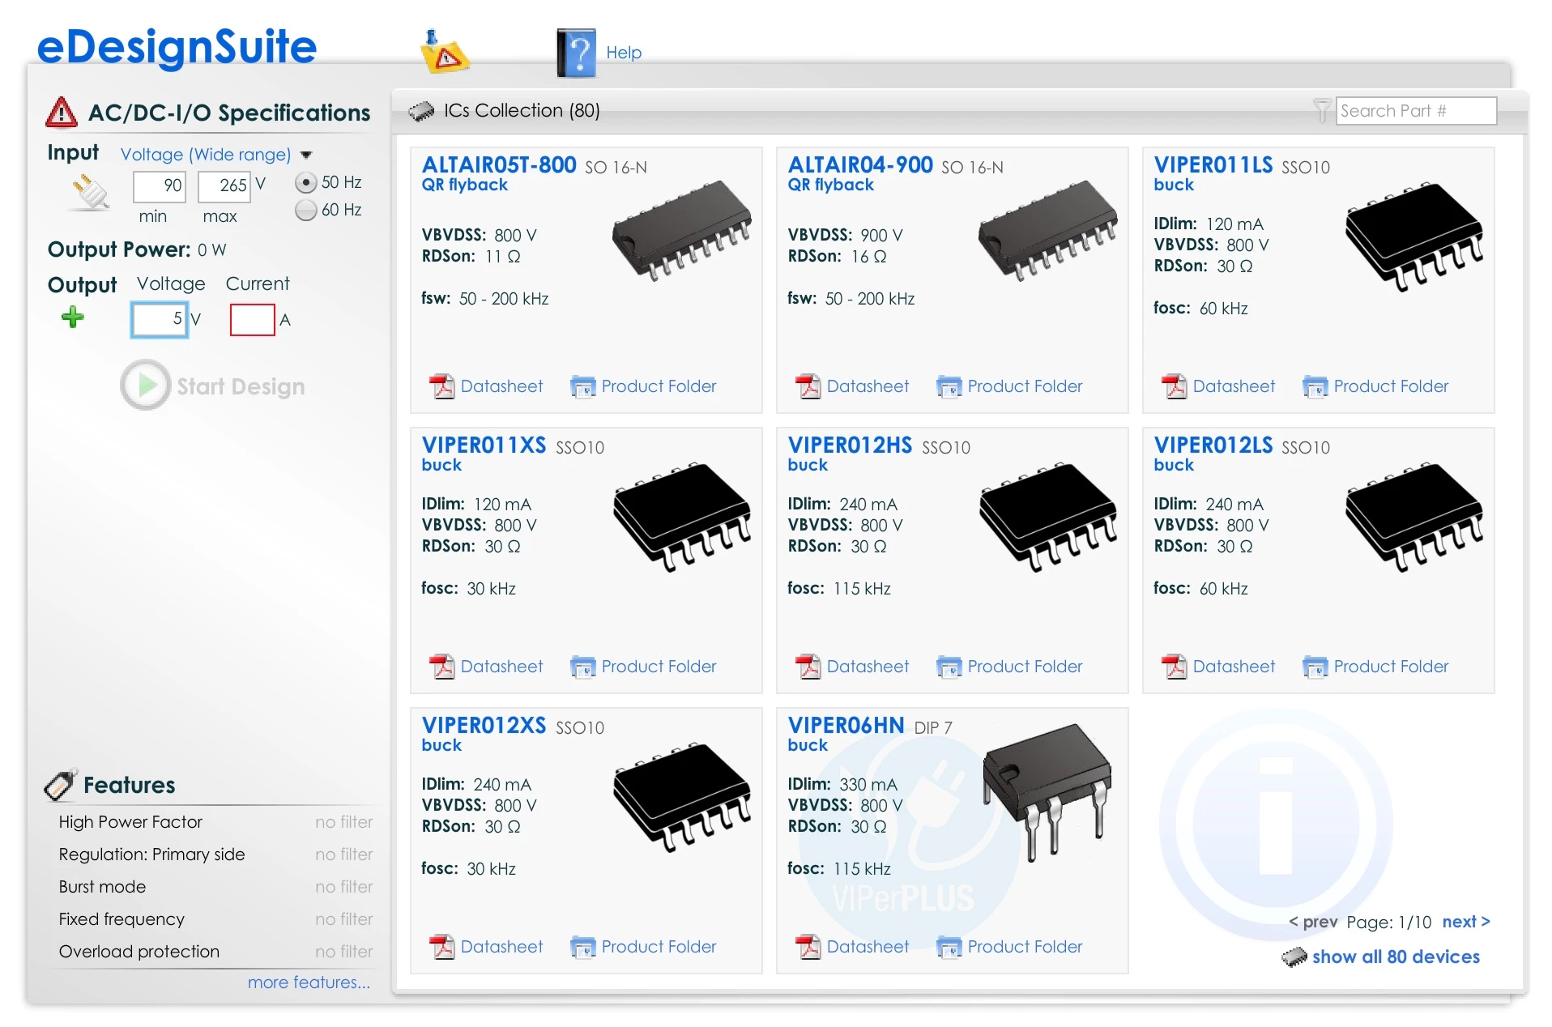Click the VIPER012LS chip image
This screenshot has height=1027, width=1552.
[1414, 517]
